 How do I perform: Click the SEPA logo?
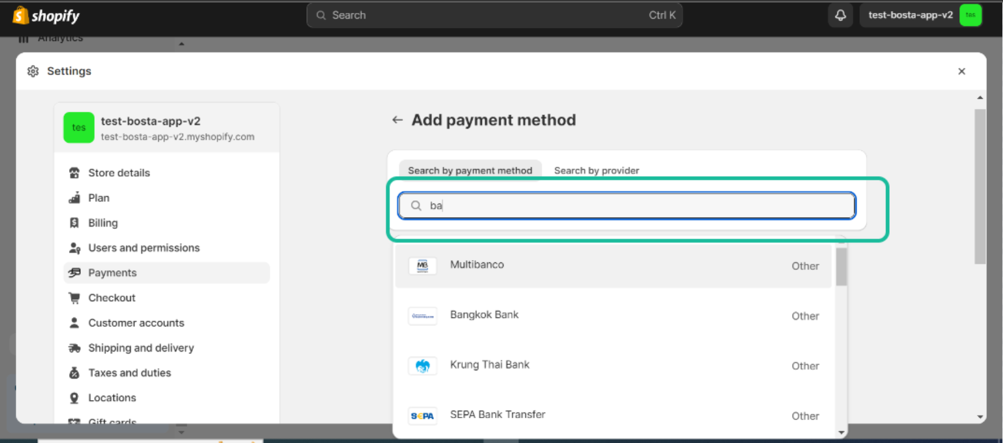(422, 416)
